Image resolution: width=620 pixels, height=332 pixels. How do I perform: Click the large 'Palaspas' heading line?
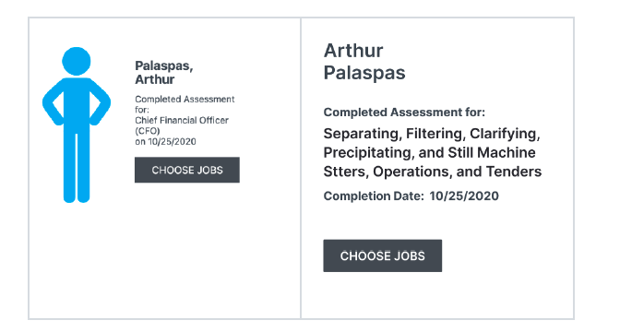tap(364, 73)
